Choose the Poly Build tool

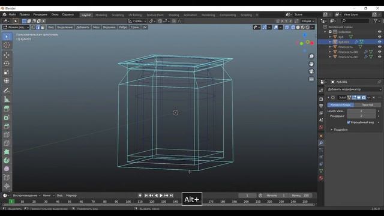(7, 152)
